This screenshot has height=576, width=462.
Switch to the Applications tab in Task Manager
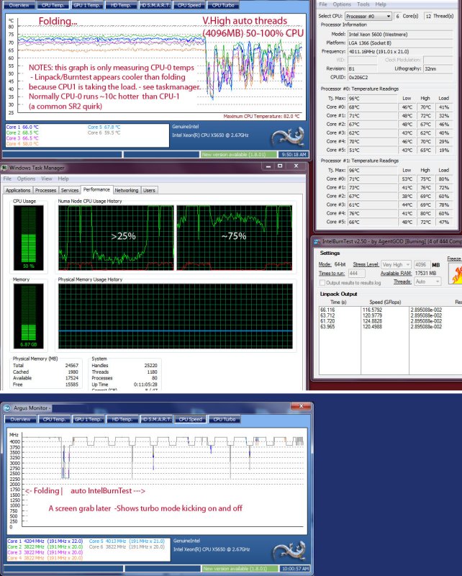pyautogui.click(x=18, y=190)
